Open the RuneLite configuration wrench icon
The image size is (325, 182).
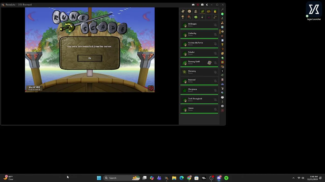pos(222,10)
